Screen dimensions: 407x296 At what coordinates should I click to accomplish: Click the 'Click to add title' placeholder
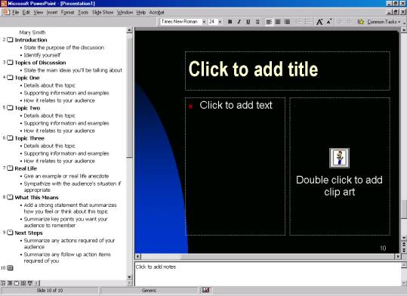[288, 71]
